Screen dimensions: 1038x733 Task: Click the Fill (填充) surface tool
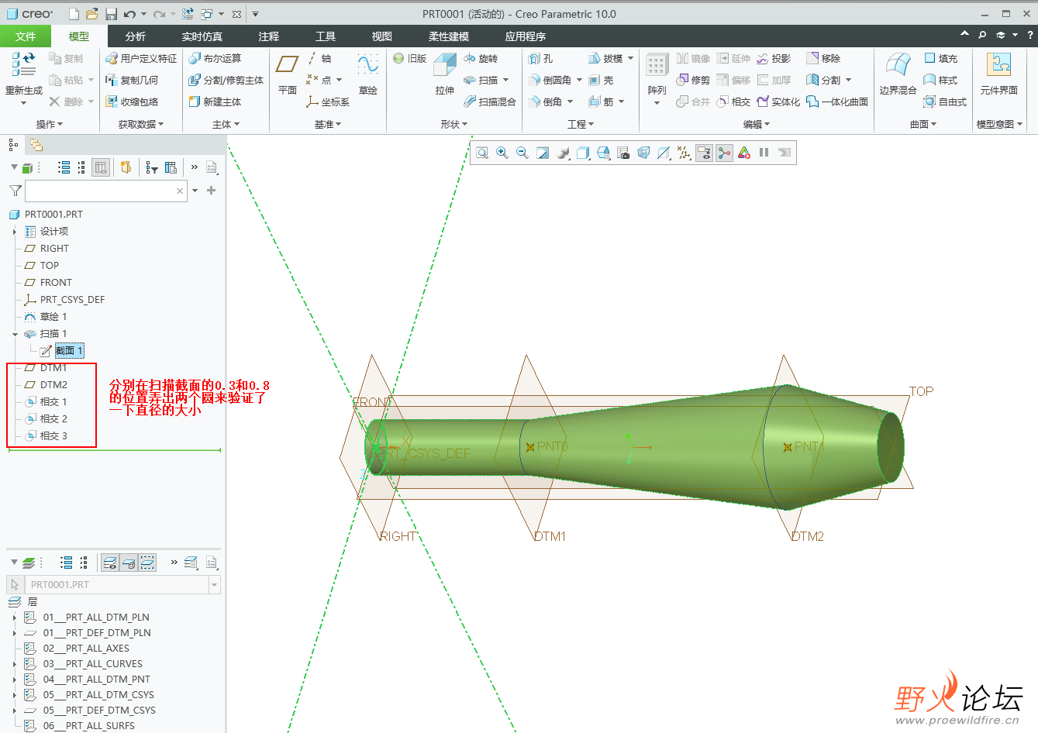click(x=940, y=58)
